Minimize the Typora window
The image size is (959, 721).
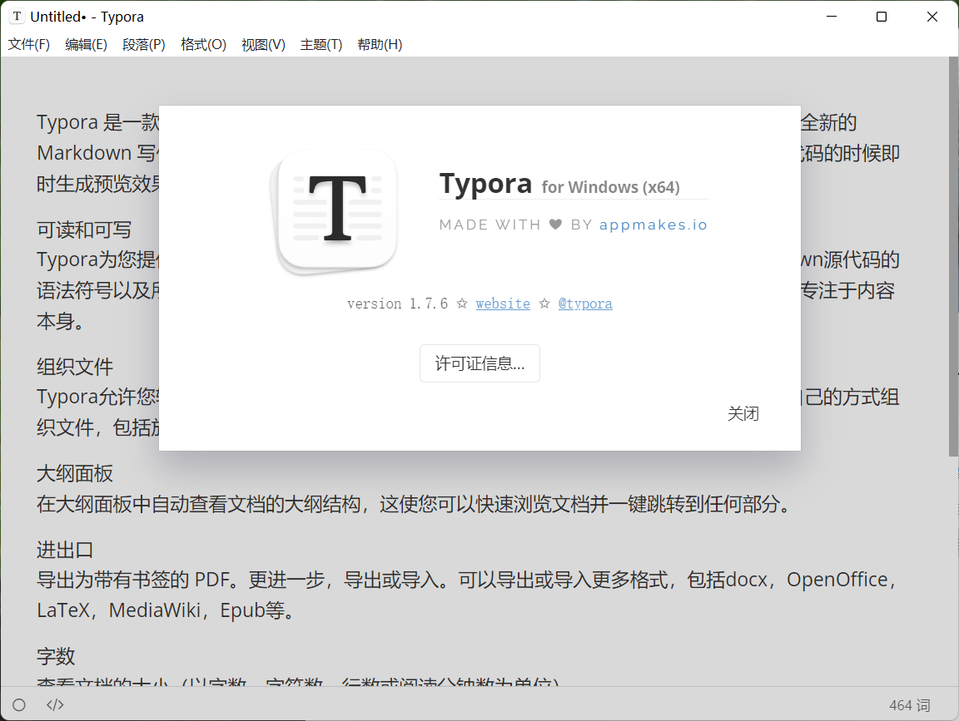831,17
